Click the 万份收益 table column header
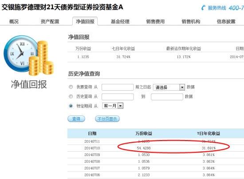 (x=144, y=133)
